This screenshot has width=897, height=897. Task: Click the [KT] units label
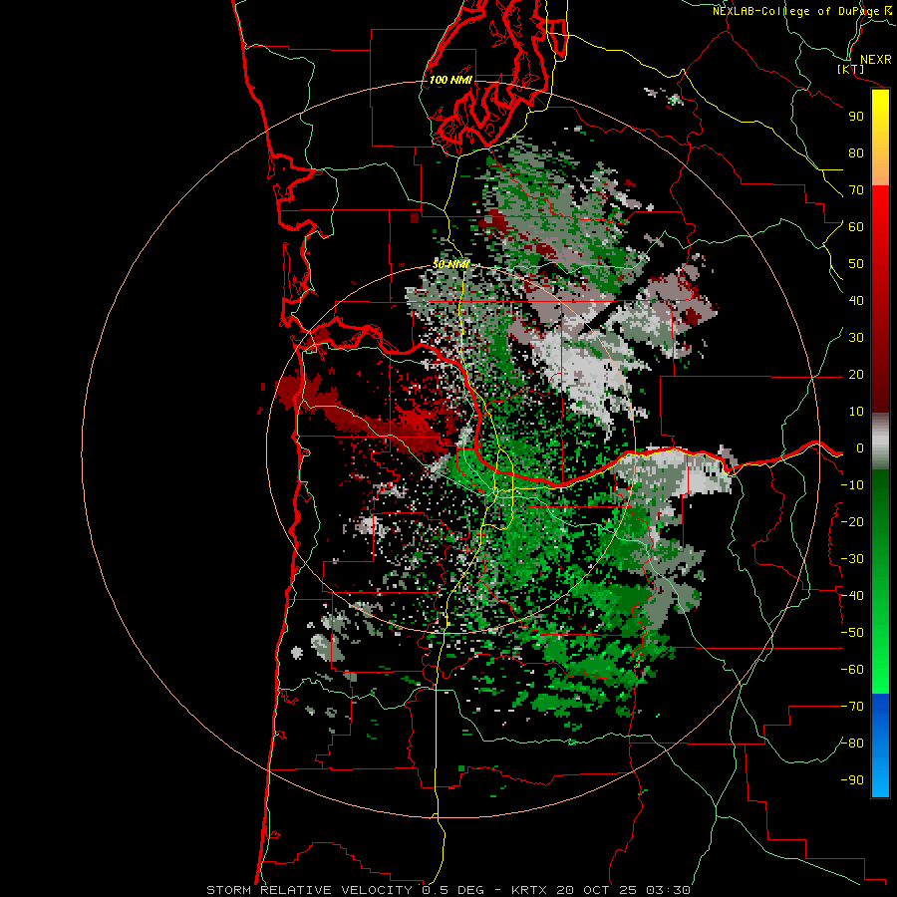[851, 69]
